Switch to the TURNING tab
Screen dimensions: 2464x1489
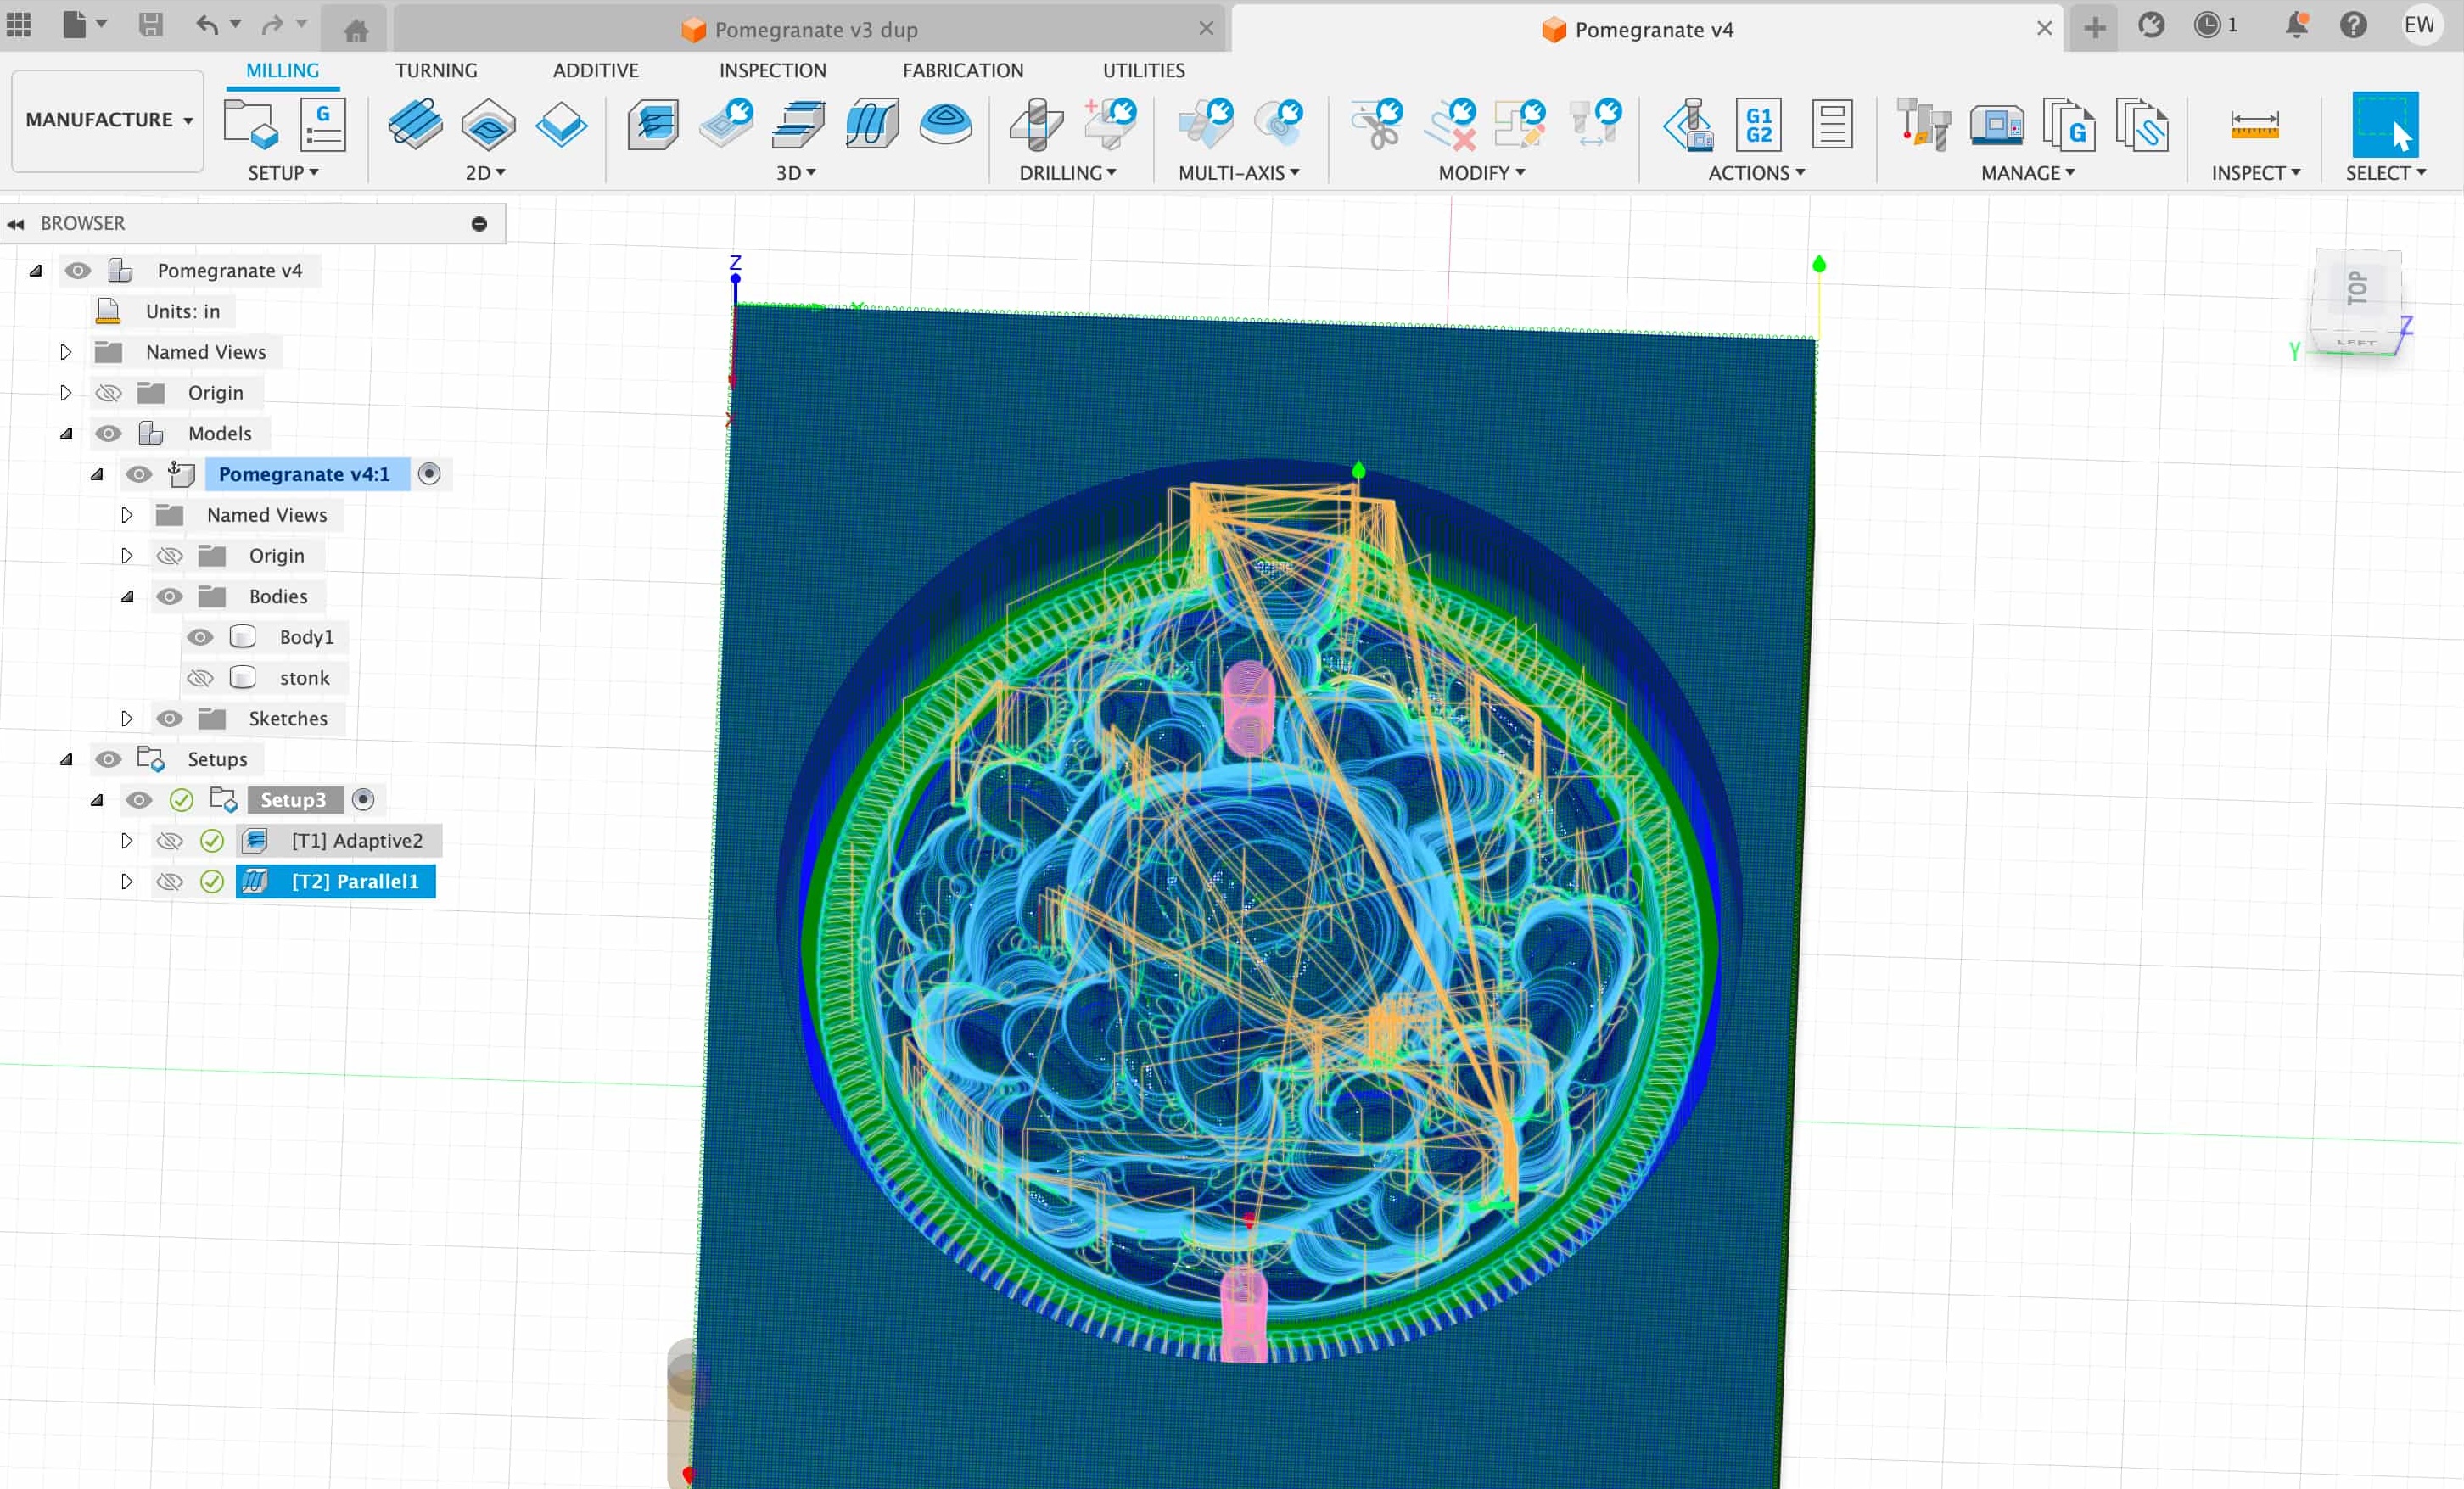(436, 70)
